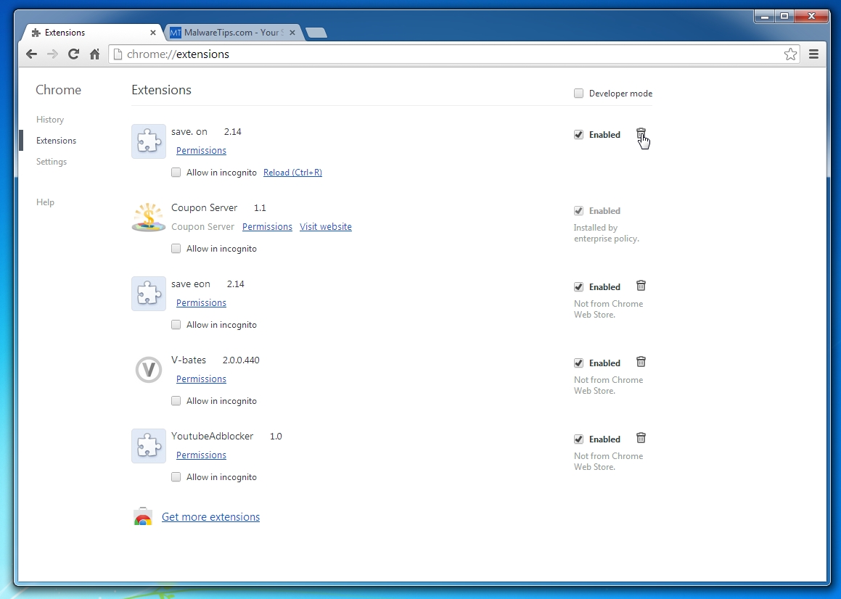Click the puzzle piece icon for YoutubeAdblocker

tap(148, 445)
